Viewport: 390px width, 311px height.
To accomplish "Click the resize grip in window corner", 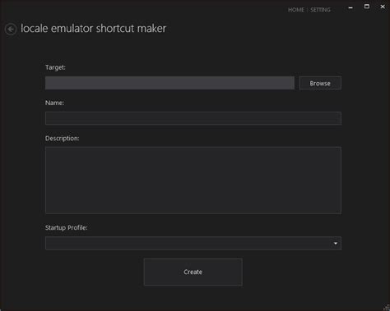I will (x=386, y=308).
